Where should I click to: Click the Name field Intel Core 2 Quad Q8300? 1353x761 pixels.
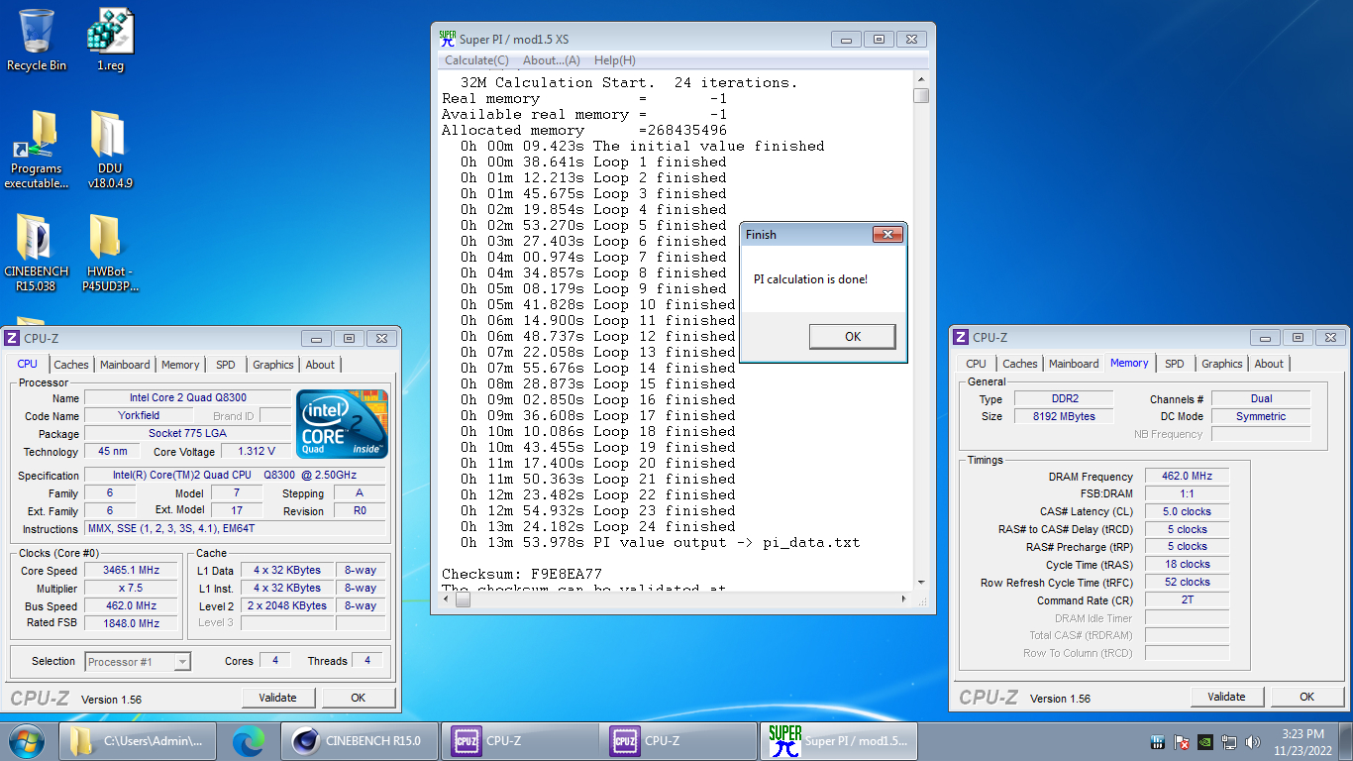(187, 398)
